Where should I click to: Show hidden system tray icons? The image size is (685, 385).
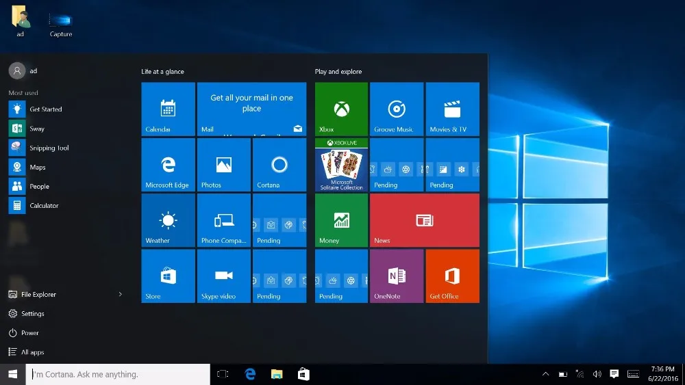click(546, 373)
